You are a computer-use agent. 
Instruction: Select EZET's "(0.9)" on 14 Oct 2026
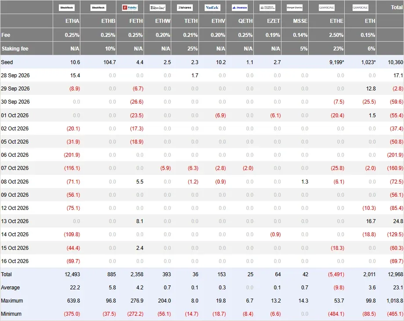click(275, 234)
